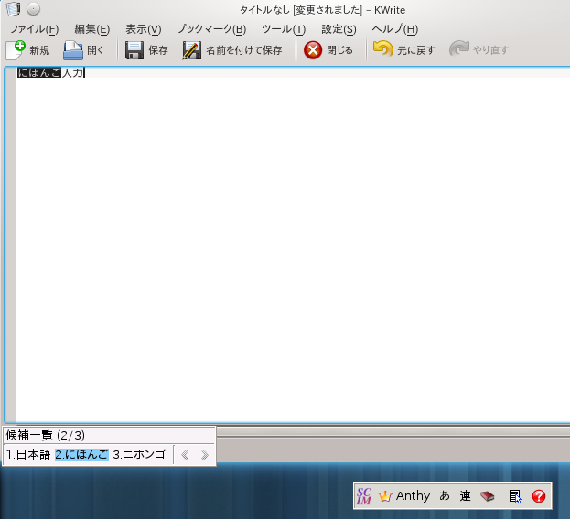Open the ファイル(F) menu
The image size is (570, 519).
click(34, 29)
